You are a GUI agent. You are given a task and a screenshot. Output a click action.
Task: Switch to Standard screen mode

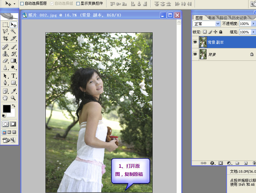[x=4, y=132]
